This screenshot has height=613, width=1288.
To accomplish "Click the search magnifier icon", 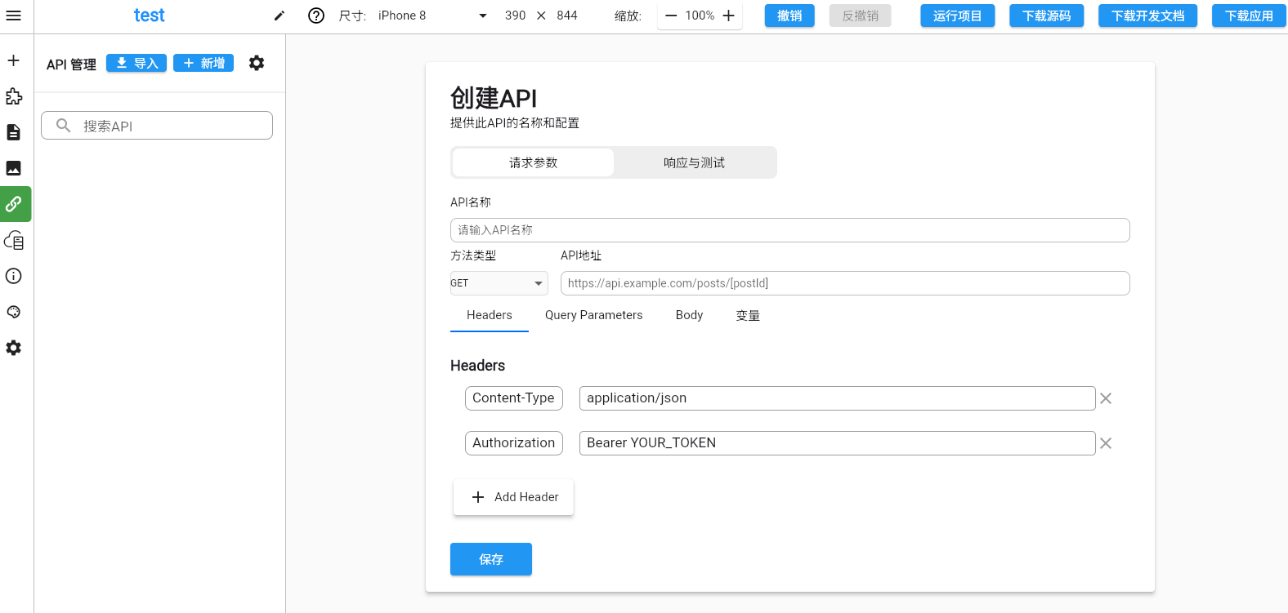I will pyautogui.click(x=63, y=126).
